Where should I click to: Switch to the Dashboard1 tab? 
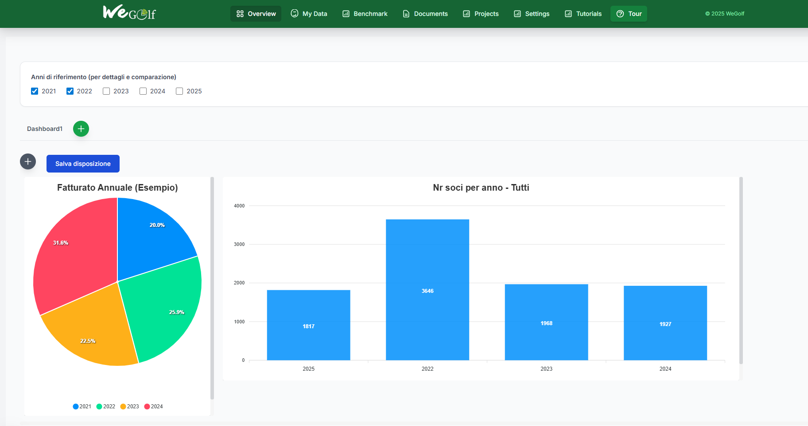point(45,129)
